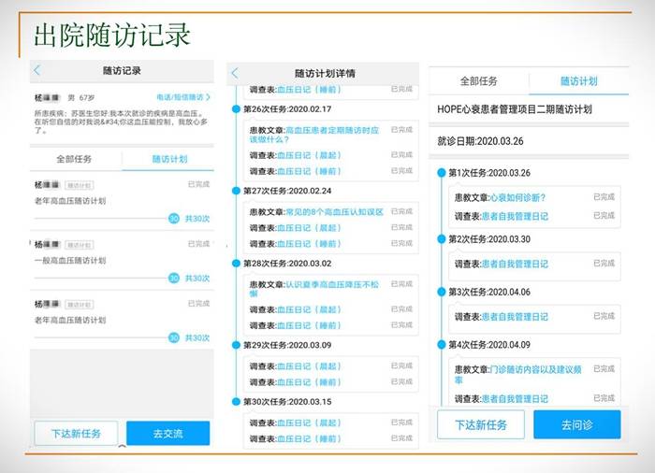655x473 pixels.
Task: Select timeline dot for 第2次任务:2020.03.30
Action: (x=441, y=239)
